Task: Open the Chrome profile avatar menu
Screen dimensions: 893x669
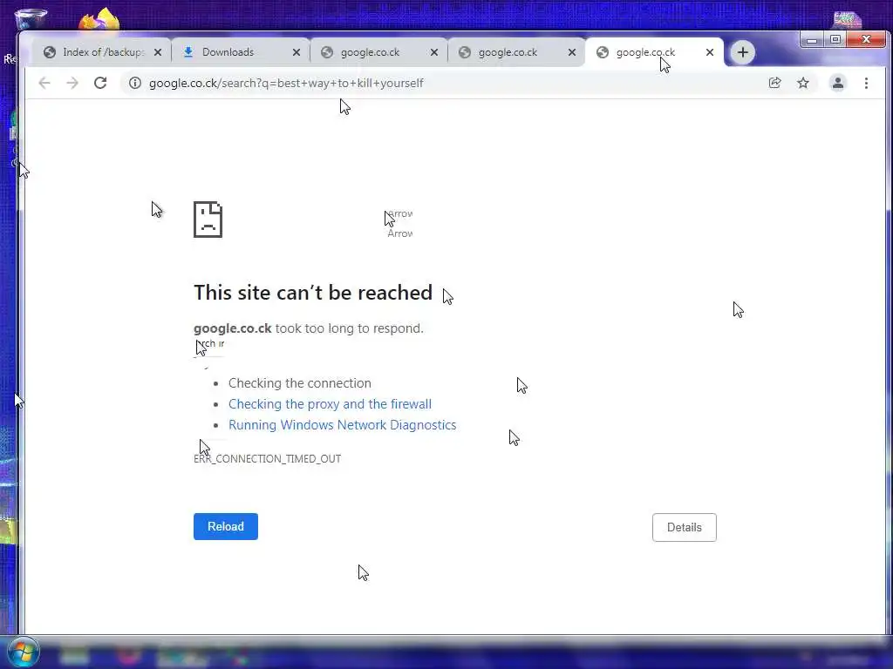Action: (837, 83)
